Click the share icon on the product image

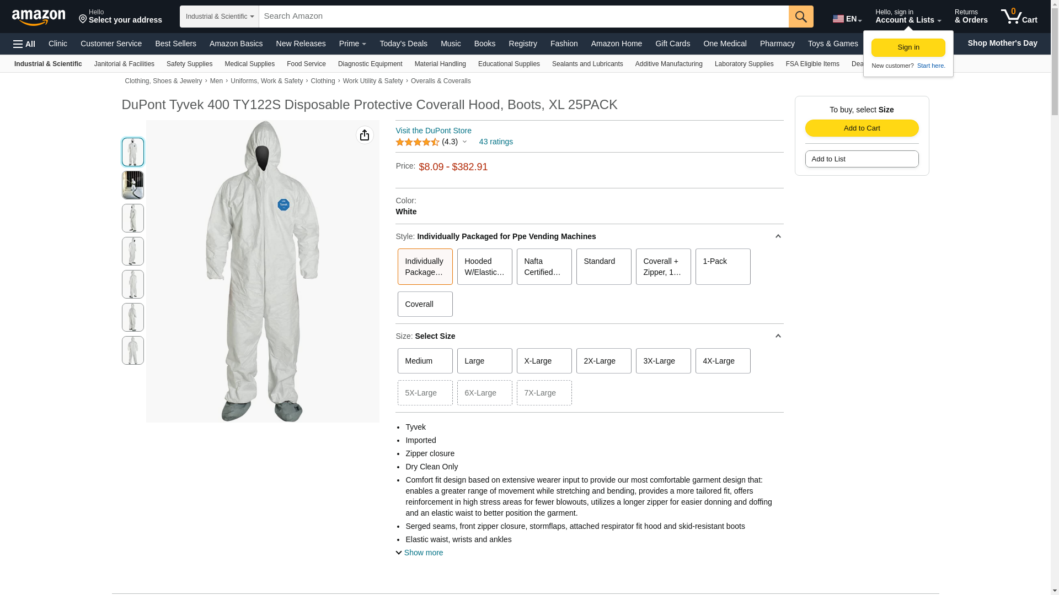pos(365,135)
